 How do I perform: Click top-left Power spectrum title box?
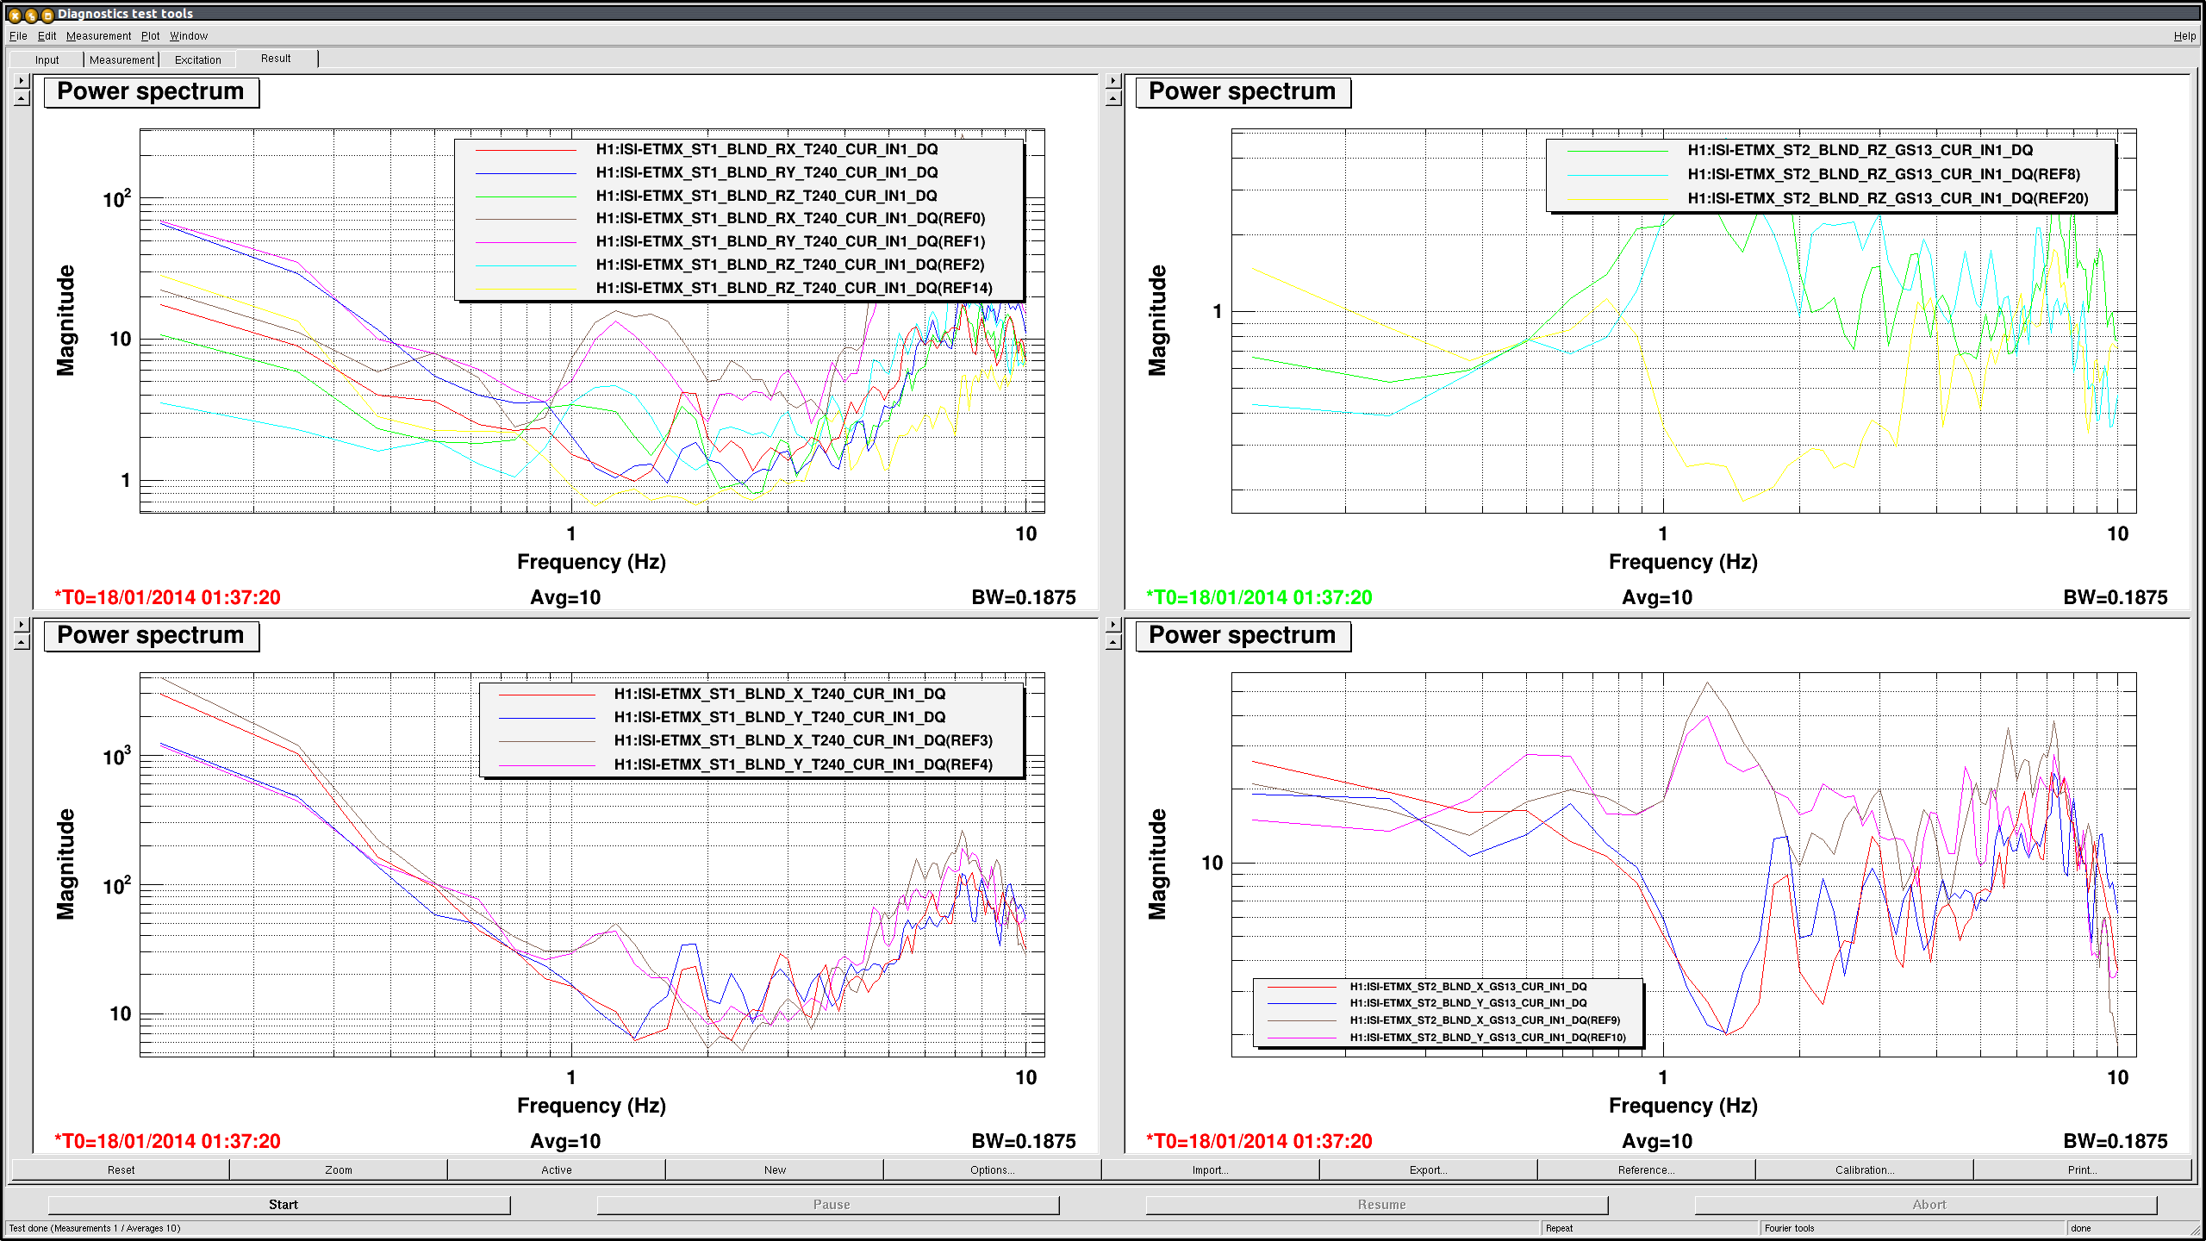point(151,92)
